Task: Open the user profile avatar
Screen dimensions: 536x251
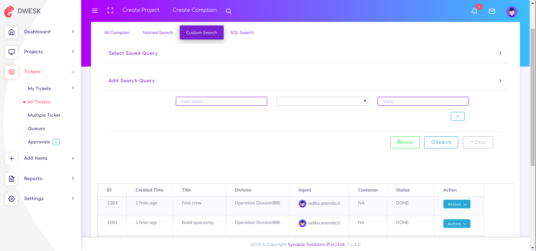Action: click(512, 11)
